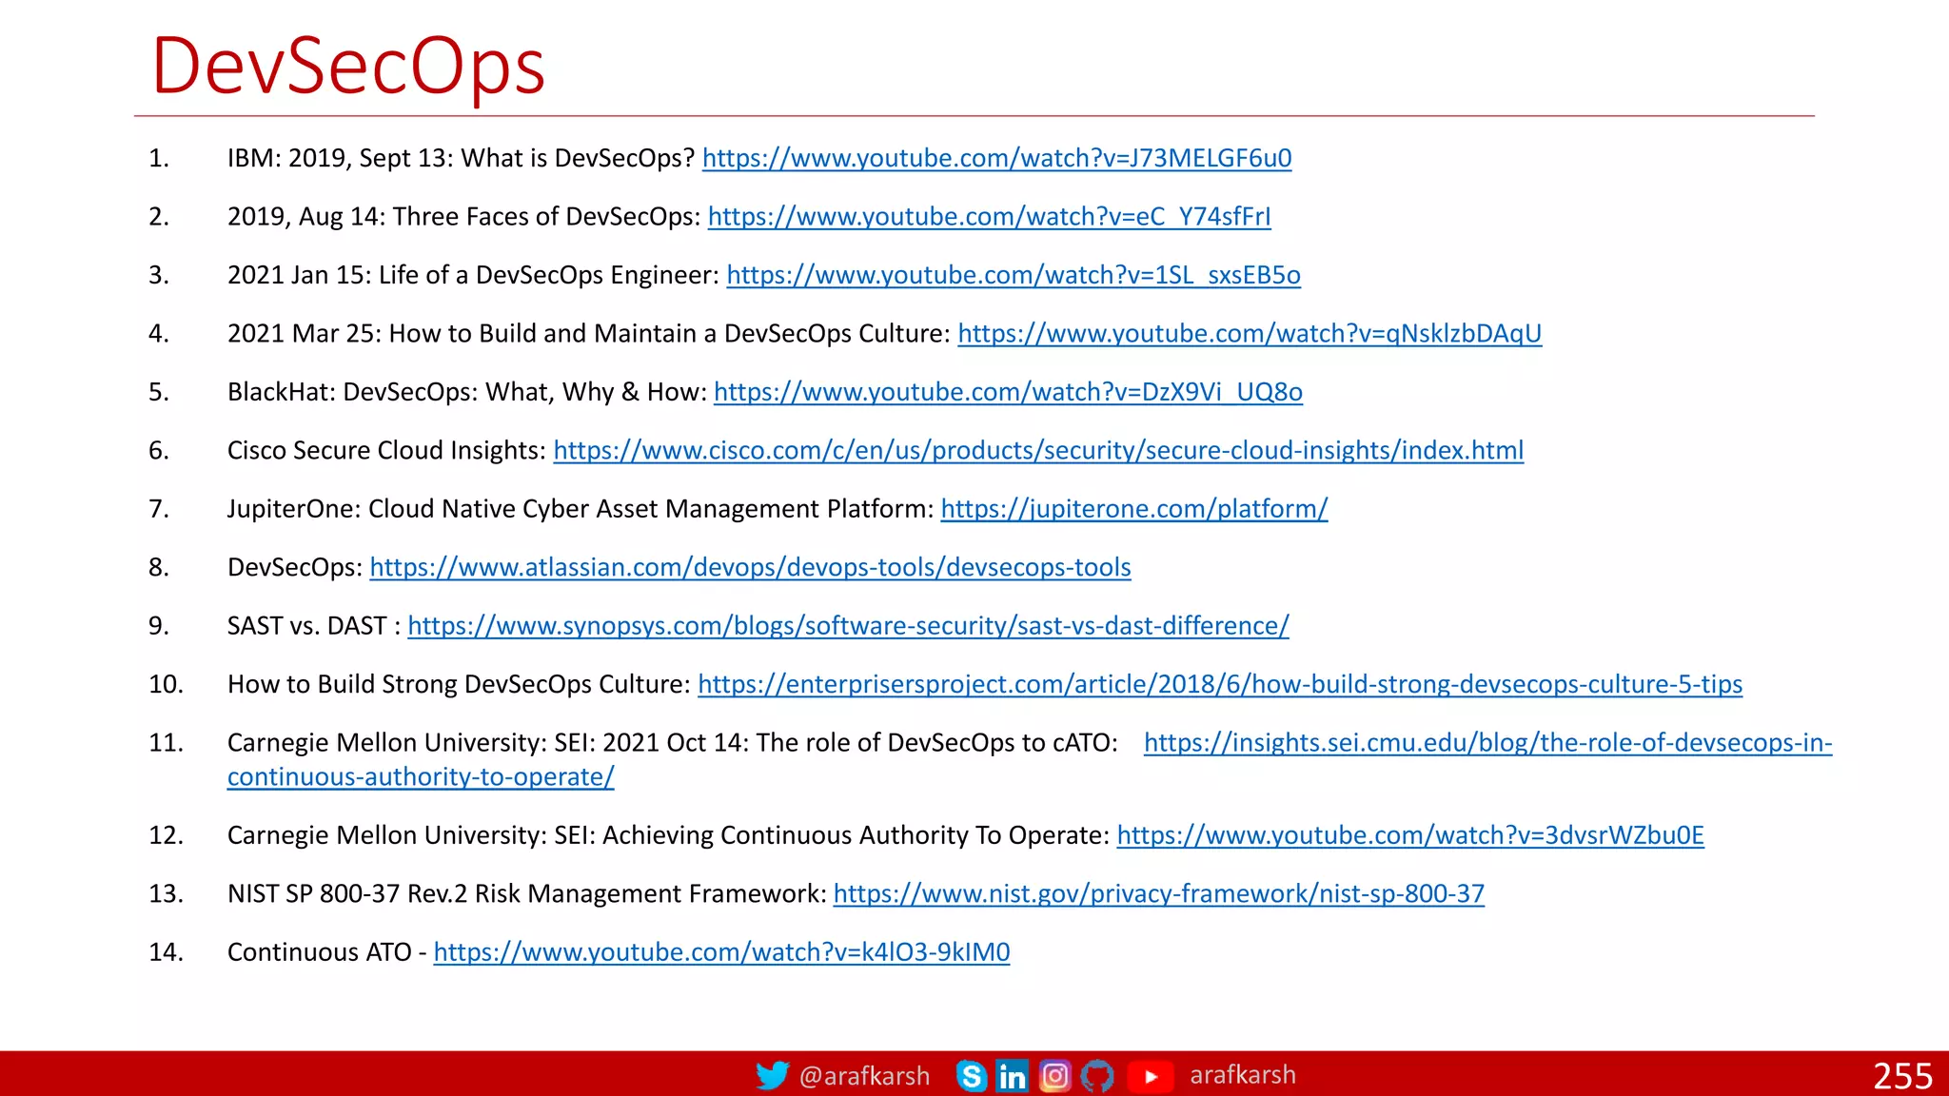Select text 'NIST SP 800-37 Rev.2 Risk Management Framework:'
This screenshot has width=1949, height=1096.
click(x=526, y=894)
